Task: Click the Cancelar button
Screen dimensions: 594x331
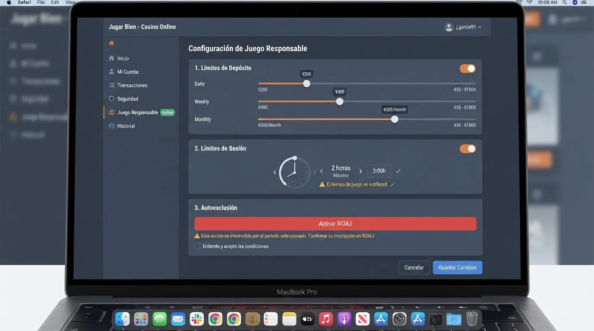Action: click(x=414, y=268)
